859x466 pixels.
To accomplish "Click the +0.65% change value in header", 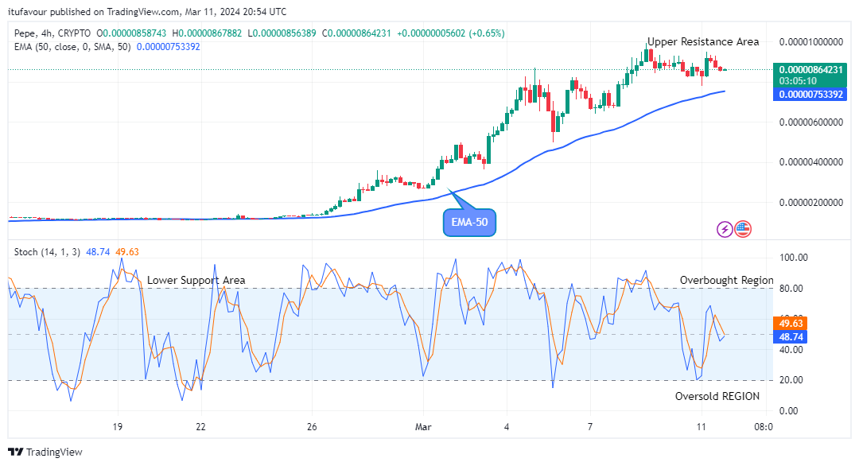I will [x=487, y=33].
